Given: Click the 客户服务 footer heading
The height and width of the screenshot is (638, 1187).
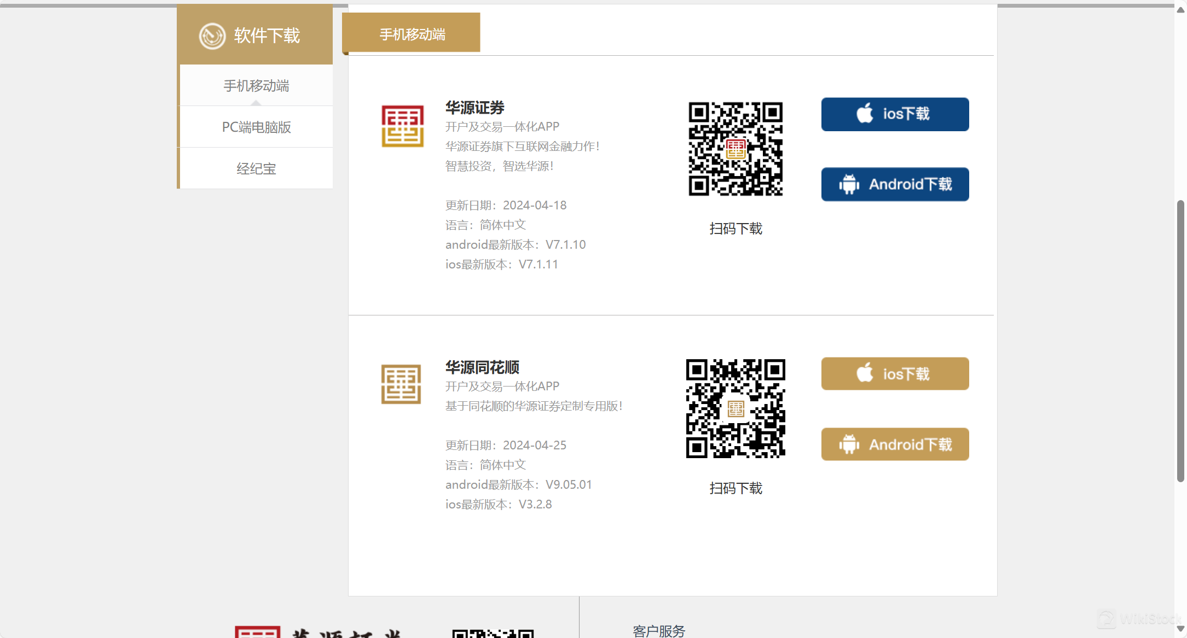Looking at the screenshot, I should point(659,631).
